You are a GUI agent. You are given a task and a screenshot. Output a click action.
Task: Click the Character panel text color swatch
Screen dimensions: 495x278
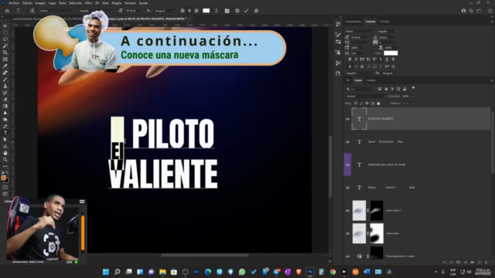[391, 53]
